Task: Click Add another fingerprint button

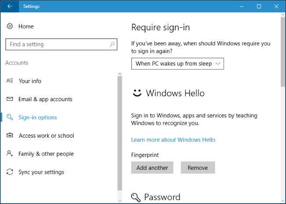Action: (152, 168)
